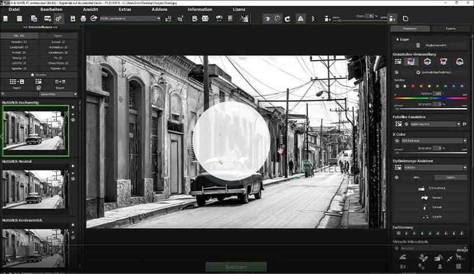
Task: Click the Farbton hue rainbow slider
Action: click(431, 98)
